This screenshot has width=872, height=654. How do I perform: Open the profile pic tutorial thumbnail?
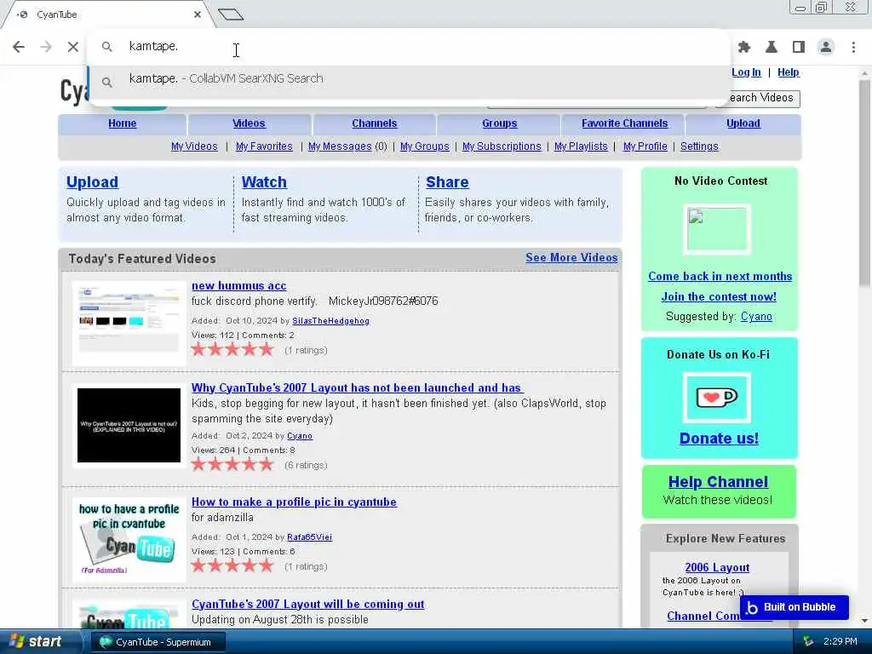[x=129, y=538]
